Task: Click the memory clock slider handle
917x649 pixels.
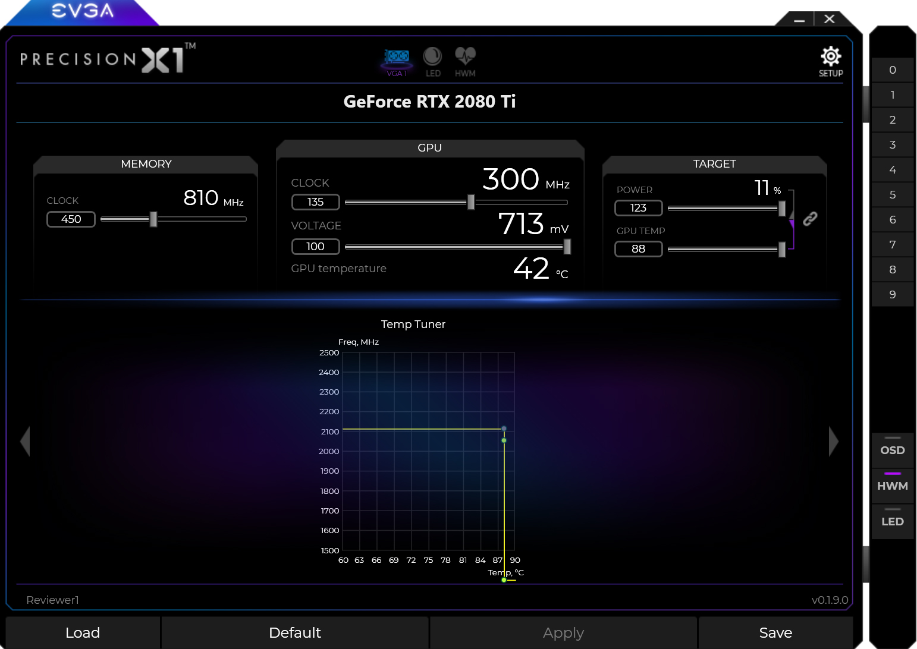Action: click(153, 219)
